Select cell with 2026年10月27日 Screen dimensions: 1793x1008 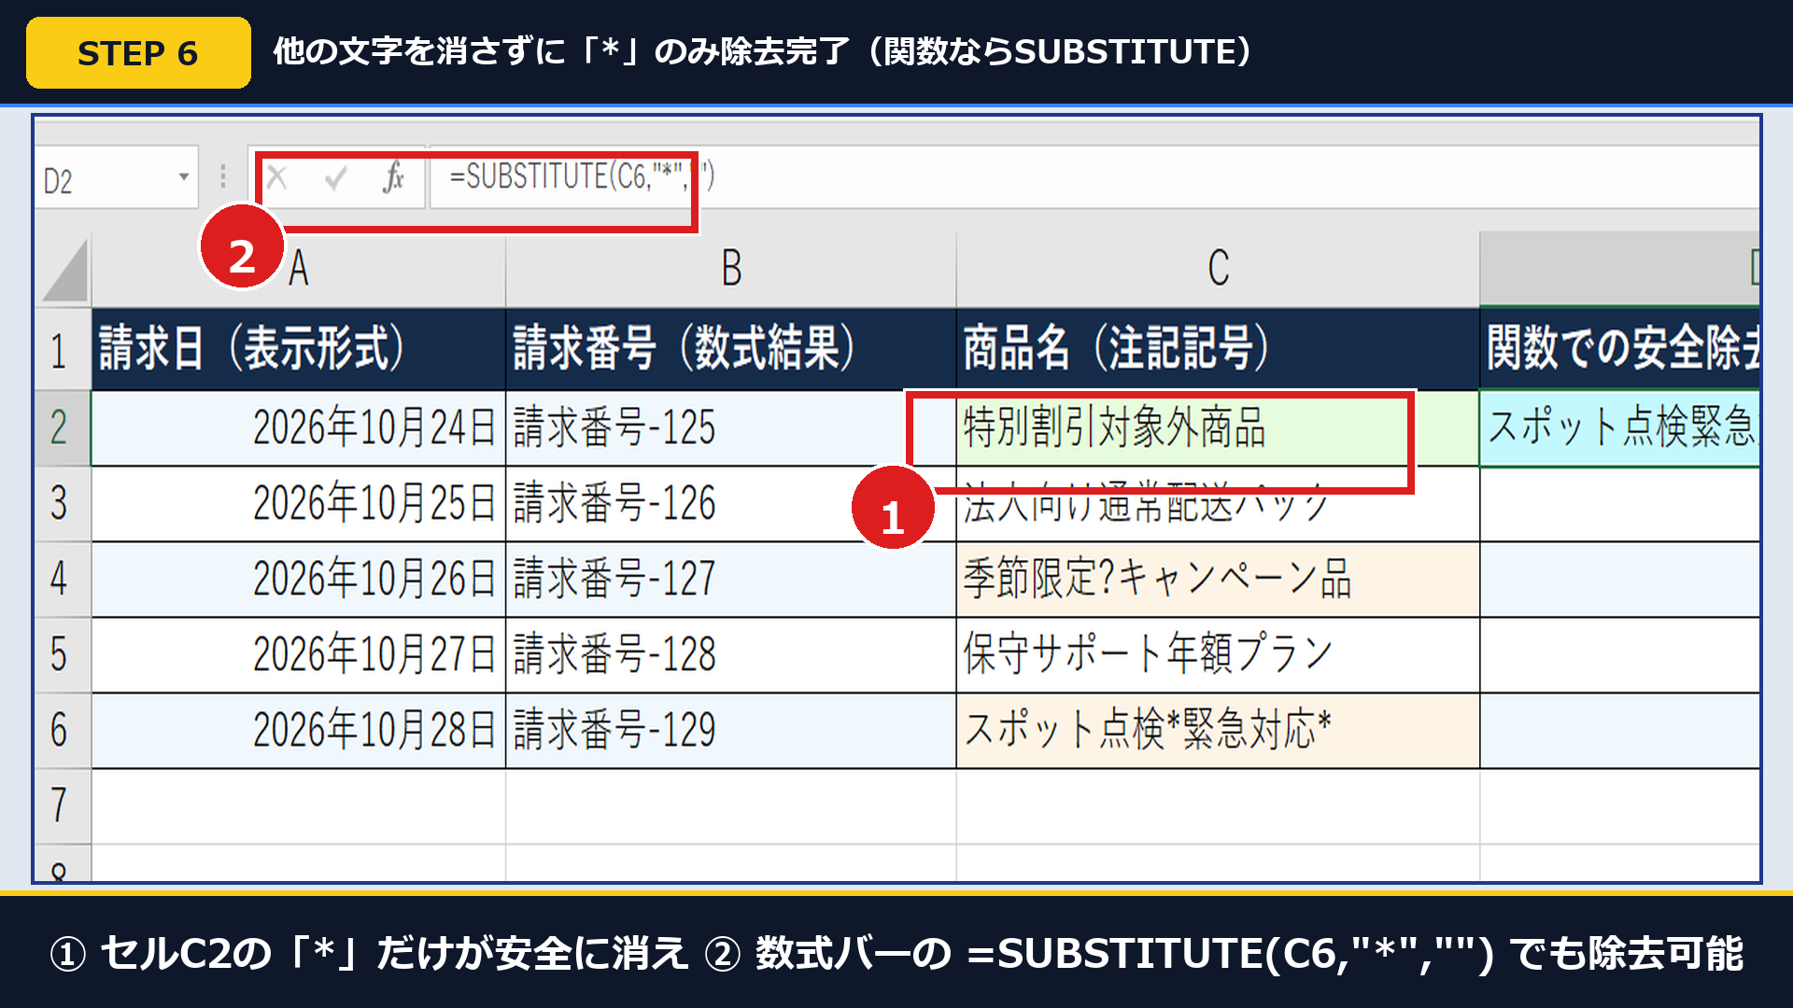point(299,654)
